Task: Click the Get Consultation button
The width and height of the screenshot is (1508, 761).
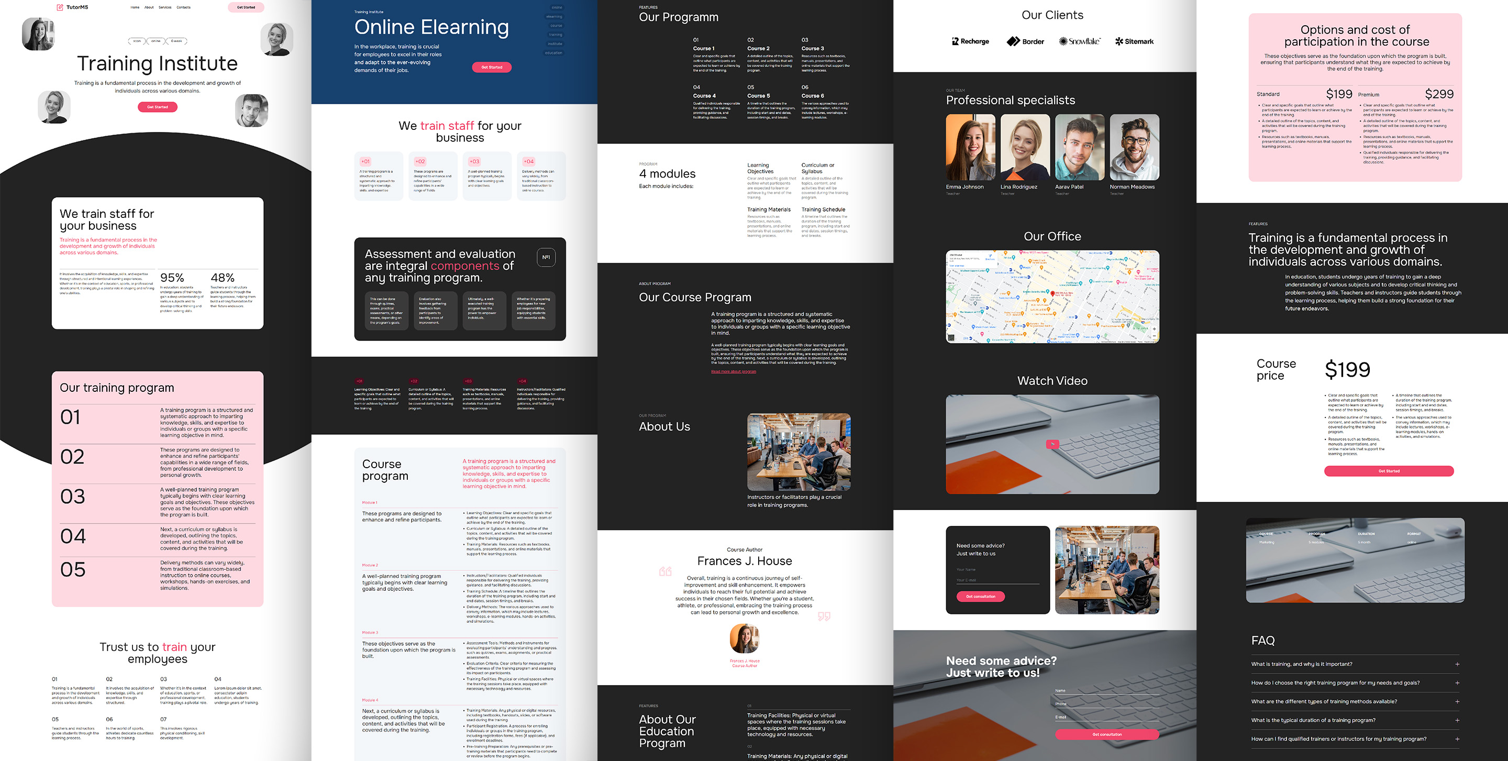Action: (979, 596)
